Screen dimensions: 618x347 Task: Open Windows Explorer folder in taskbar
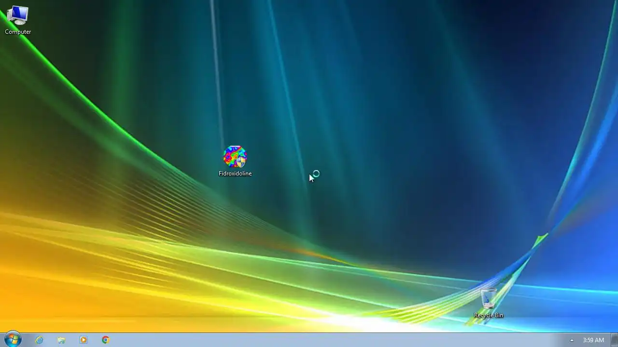tap(61, 340)
